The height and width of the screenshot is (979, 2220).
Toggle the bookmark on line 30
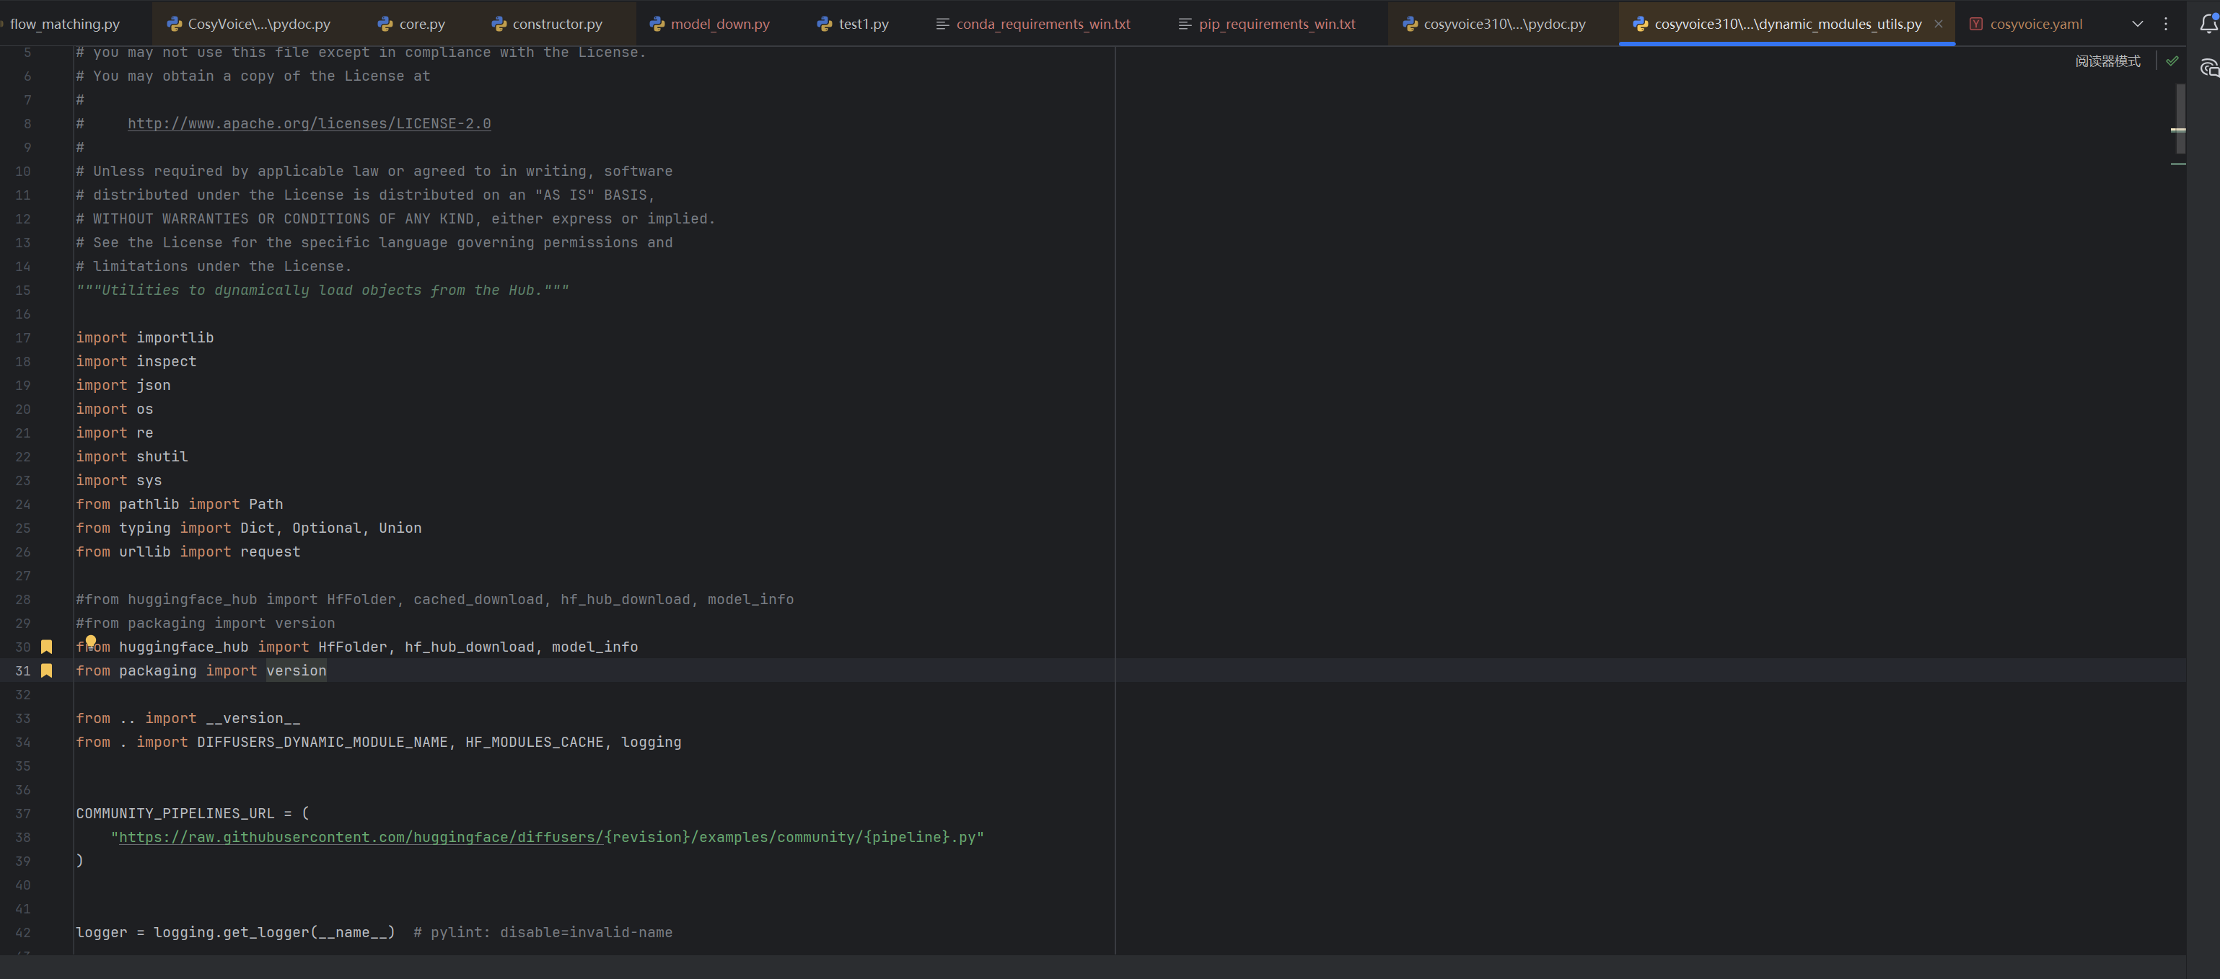[x=45, y=647]
